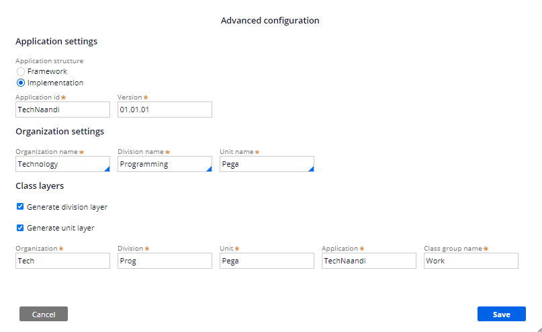Click the Division name field Programming
The height and width of the screenshot is (332, 542).
[x=165, y=164]
